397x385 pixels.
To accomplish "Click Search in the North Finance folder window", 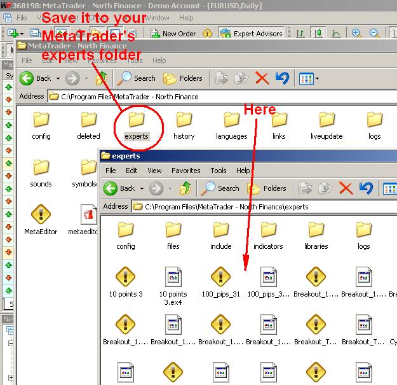I will [x=136, y=78].
